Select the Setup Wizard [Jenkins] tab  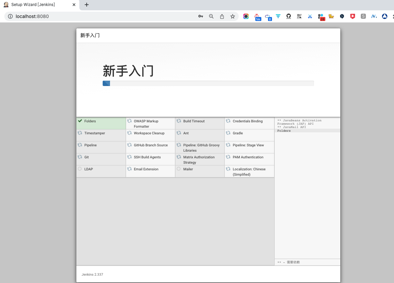[x=40, y=5]
